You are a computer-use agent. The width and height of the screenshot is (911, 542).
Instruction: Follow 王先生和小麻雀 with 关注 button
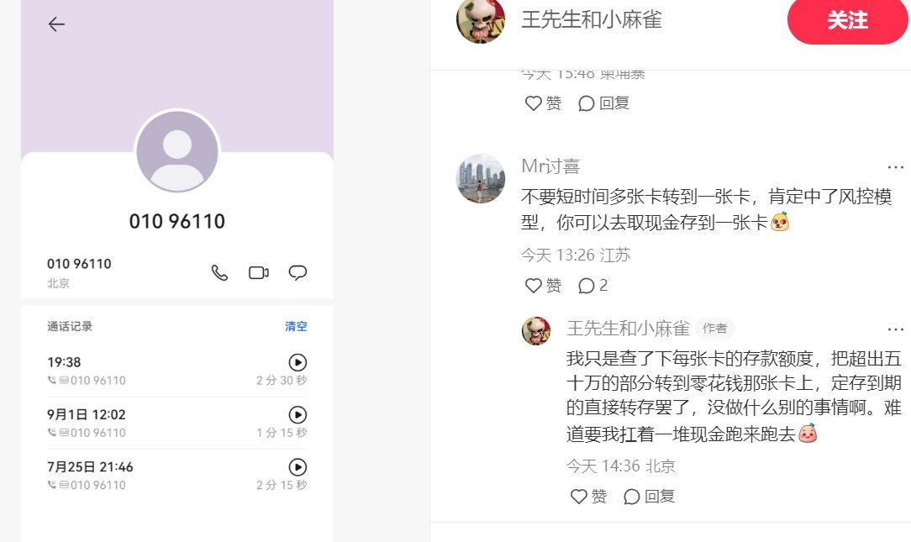click(847, 20)
